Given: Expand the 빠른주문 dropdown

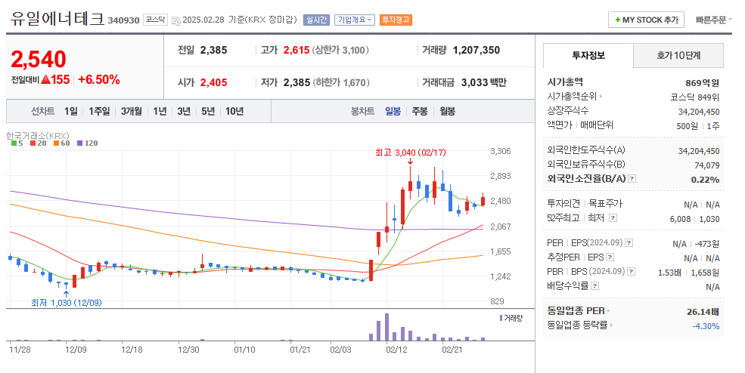Looking at the screenshot, I should pos(714,20).
